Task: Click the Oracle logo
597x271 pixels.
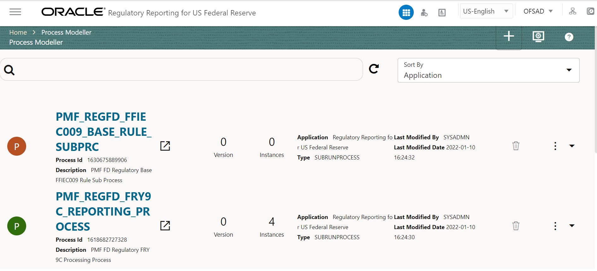Action: [x=73, y=12]
